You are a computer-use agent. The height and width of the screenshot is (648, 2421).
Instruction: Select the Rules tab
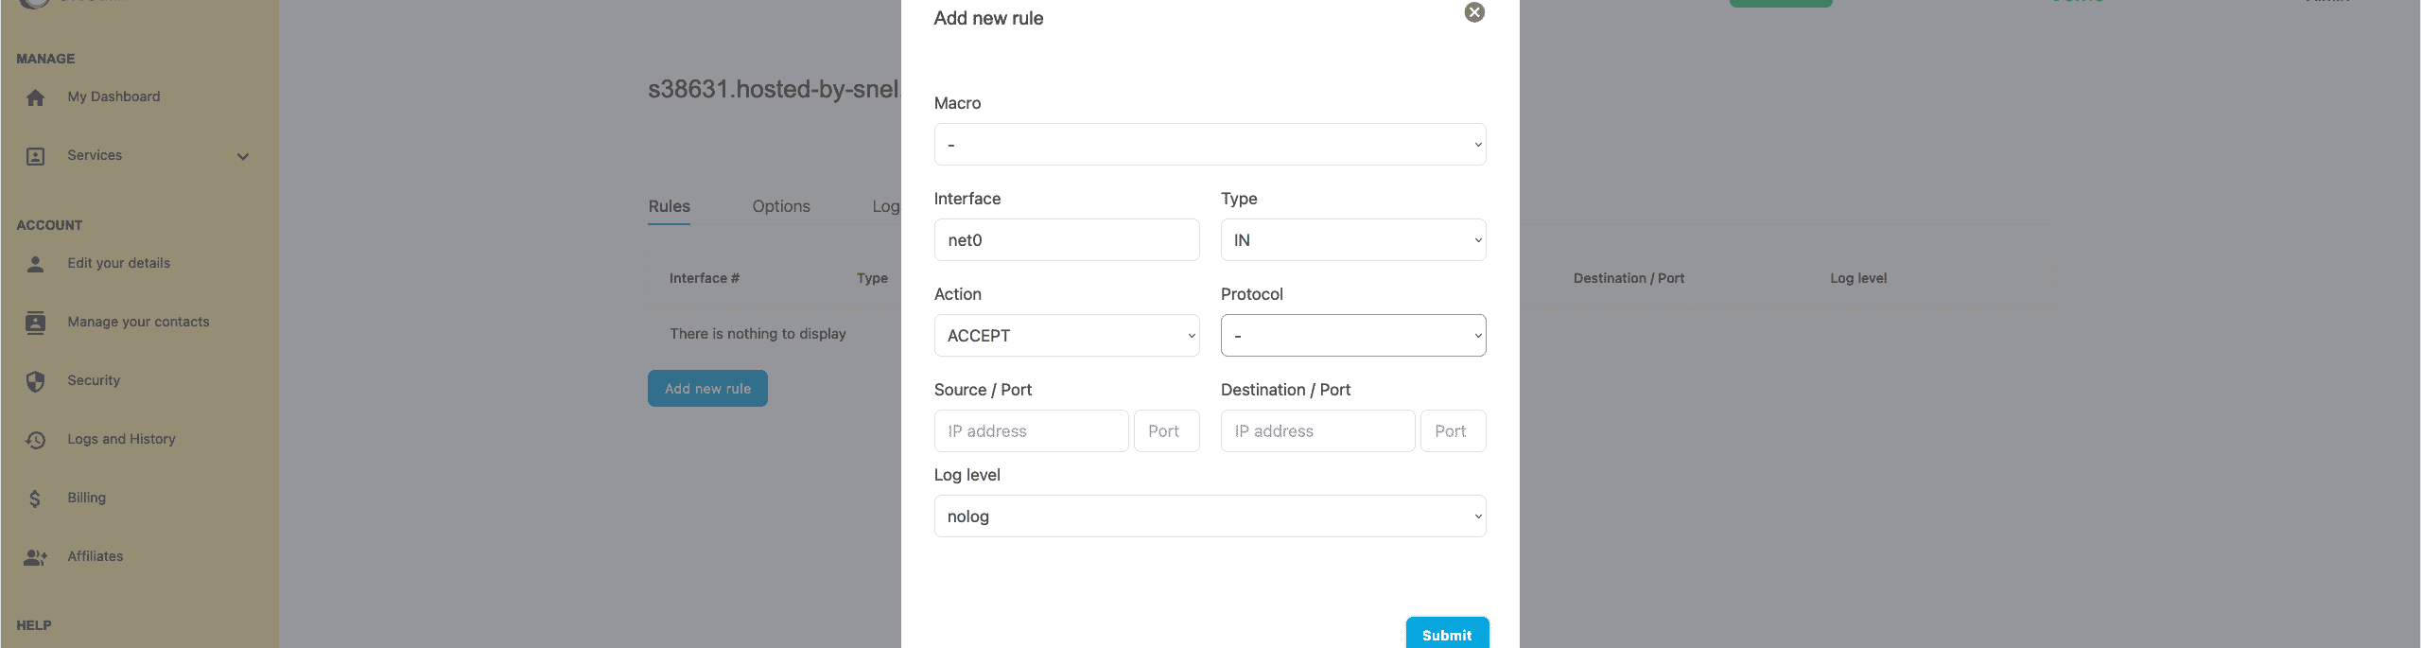pyautogui.click(x=669, y=206)
